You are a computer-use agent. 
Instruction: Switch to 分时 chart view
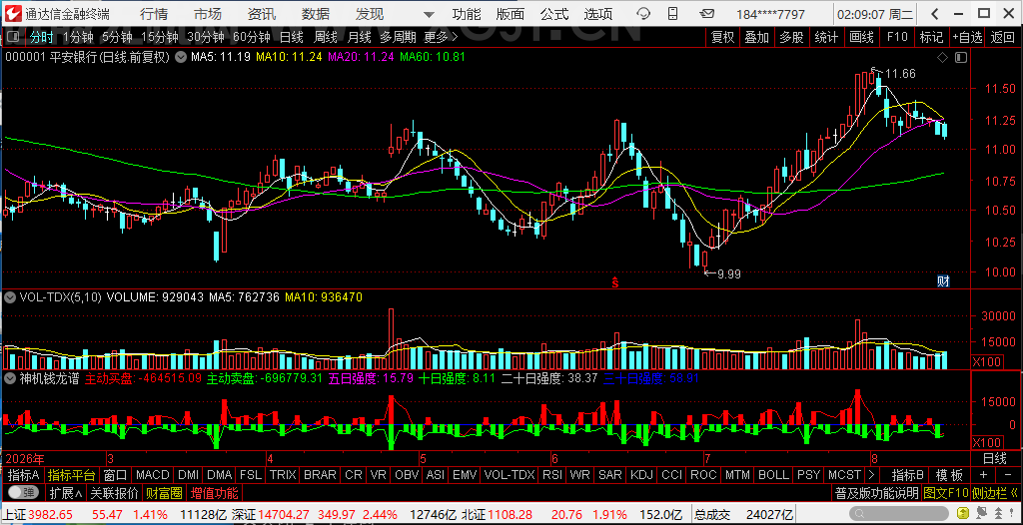41,38
